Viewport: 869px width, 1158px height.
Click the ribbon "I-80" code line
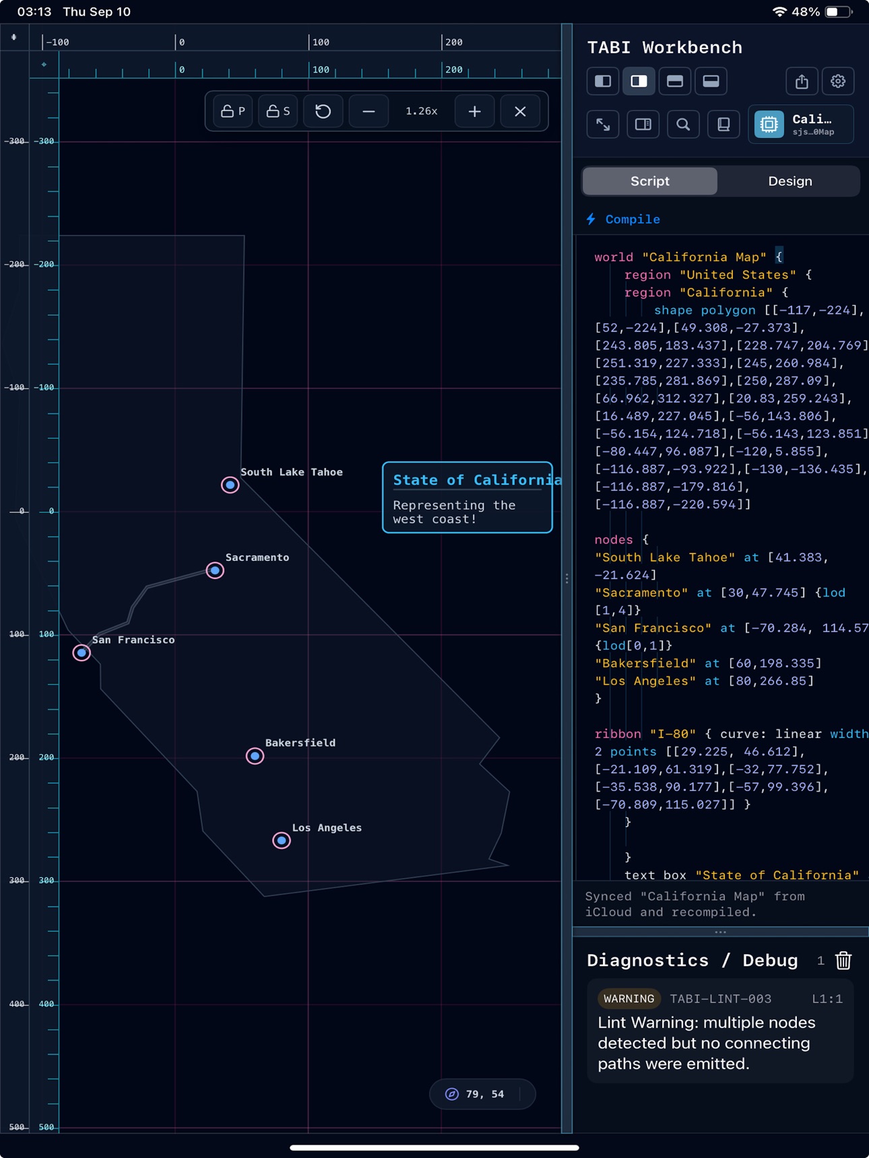tap(732, 735)
